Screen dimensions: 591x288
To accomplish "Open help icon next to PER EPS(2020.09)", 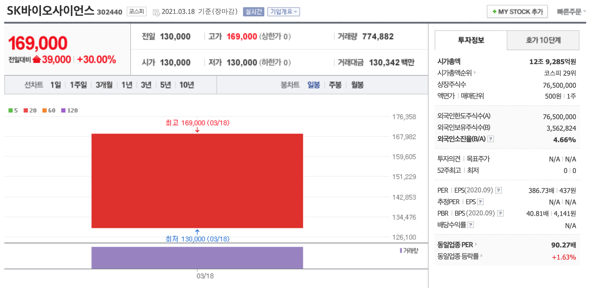I will tap(499, 190).
